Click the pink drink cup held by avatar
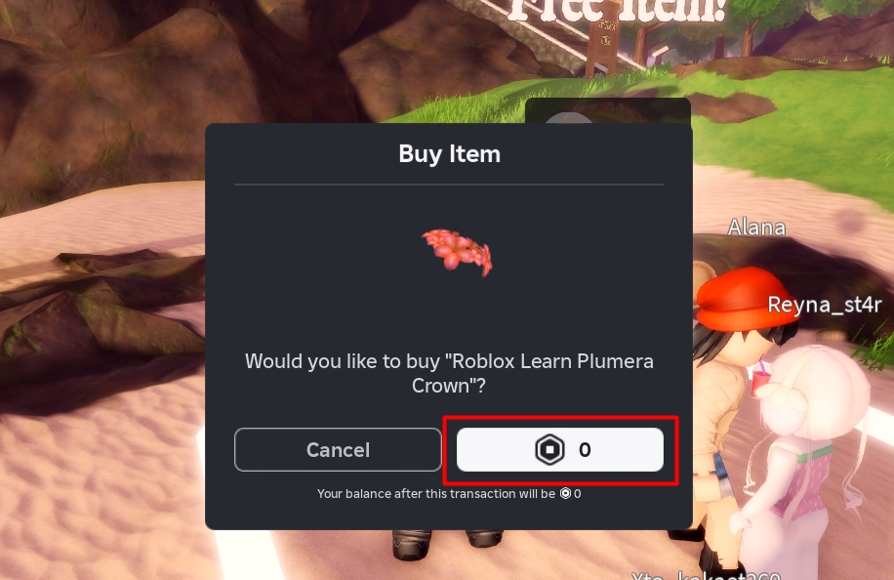Viewport: 894px width, 580px height. pyautogui.click(x=760, y=379)
